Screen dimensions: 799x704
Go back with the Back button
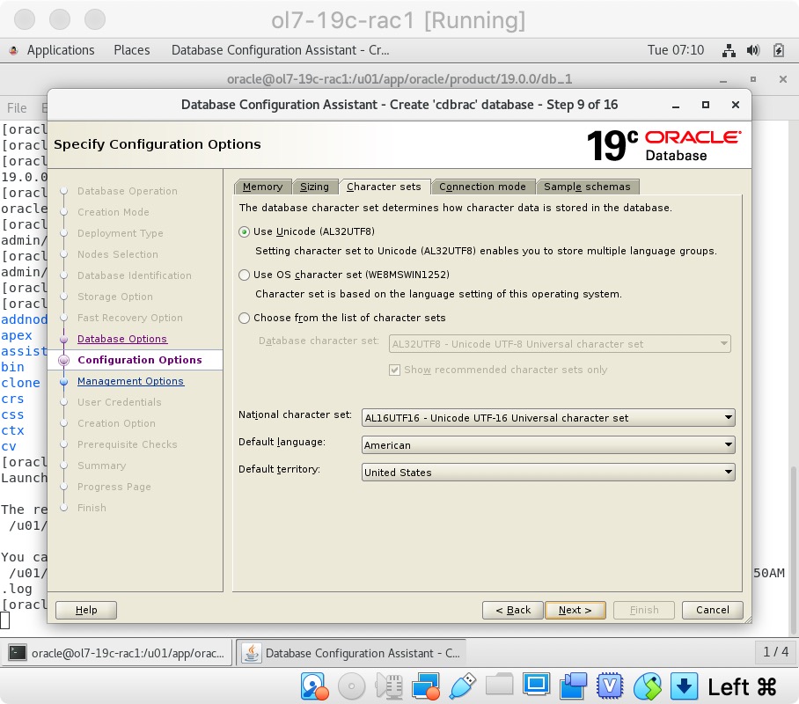[x=513, y=610]
